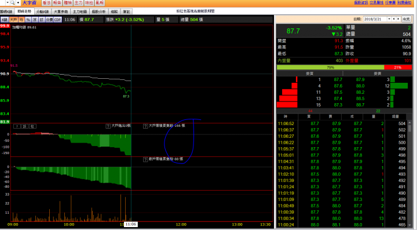Click the green ask volume bar for 12 lots
This screenshot has width=417, height=230.
click(399, 86)
